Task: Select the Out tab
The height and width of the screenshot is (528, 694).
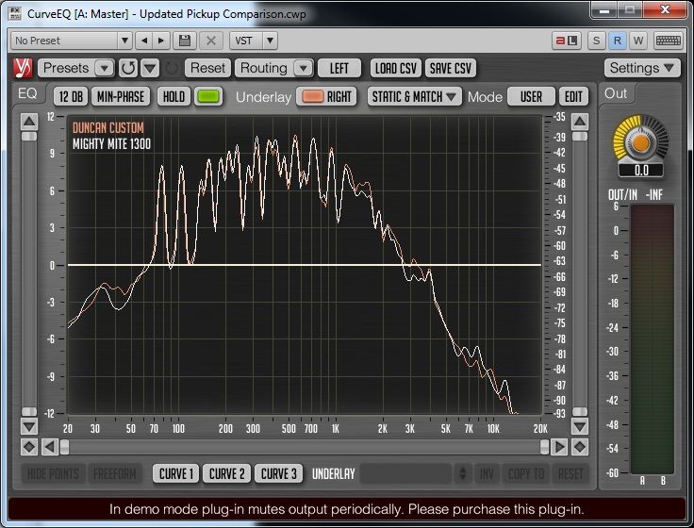Action: point(616,93)
